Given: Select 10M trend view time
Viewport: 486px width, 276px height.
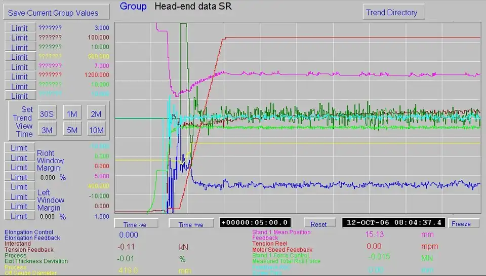Looking at the screenshot, I should (x=96, y=130).
